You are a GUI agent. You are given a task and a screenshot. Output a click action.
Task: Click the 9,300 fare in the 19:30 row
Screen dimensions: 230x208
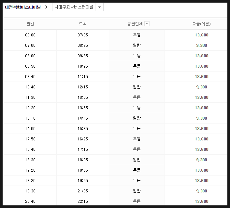(x=202, y=191)
